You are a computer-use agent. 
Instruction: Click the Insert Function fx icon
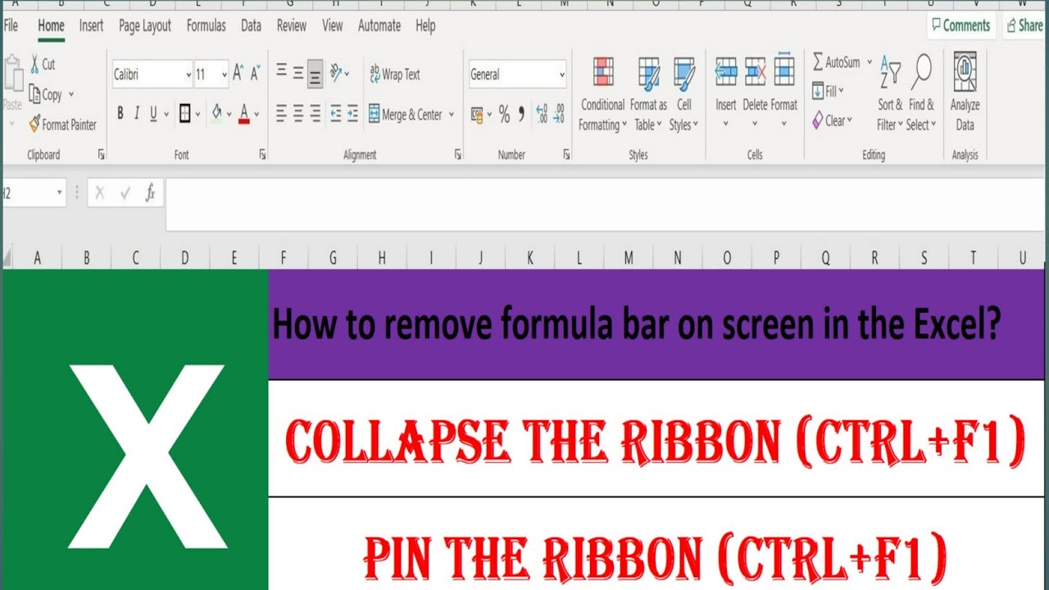pos(150,193)
